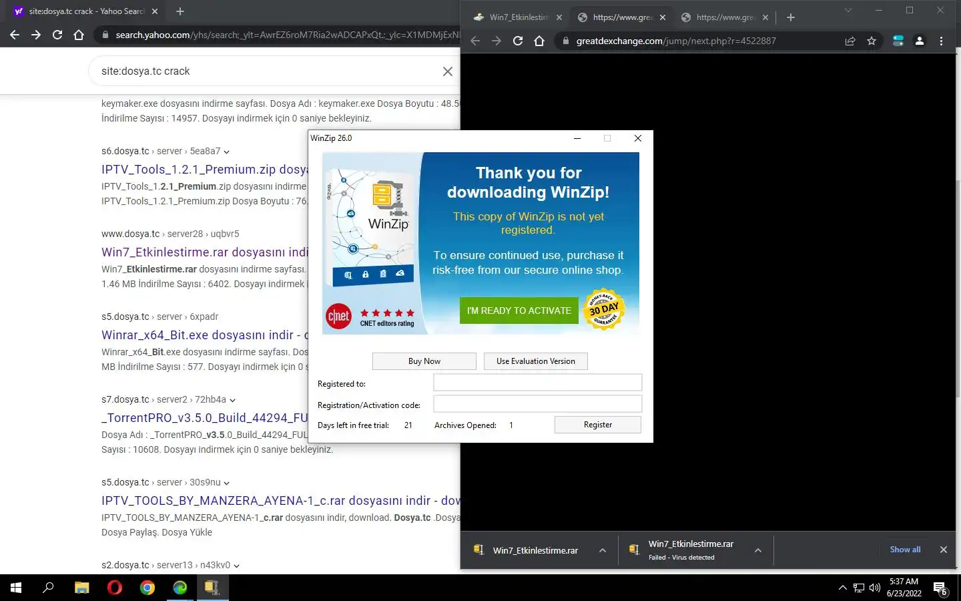
Task: Open the notification center
Action: point(940,588)
